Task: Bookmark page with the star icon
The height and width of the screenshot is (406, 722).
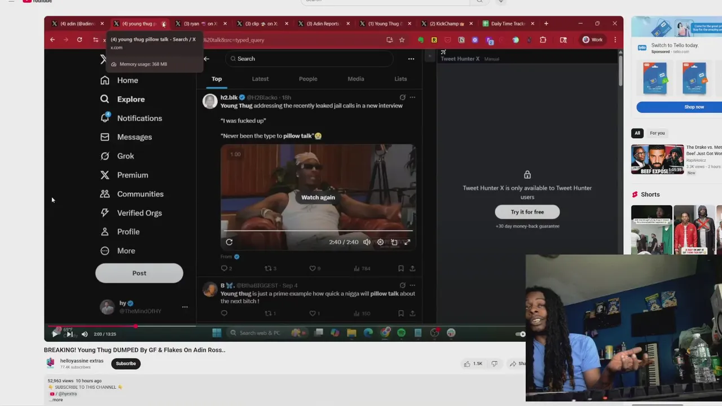Action: pos(402,40)
